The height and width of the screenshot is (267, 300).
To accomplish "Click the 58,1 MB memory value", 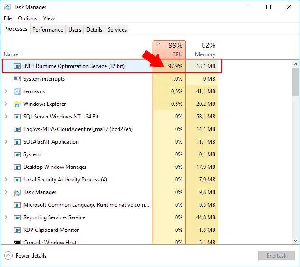I will tap(206, 117).
